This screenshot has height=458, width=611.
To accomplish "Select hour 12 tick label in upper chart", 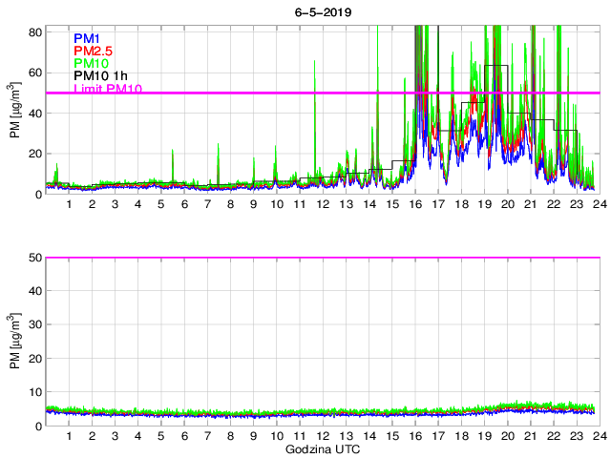I will click(323, 204).
